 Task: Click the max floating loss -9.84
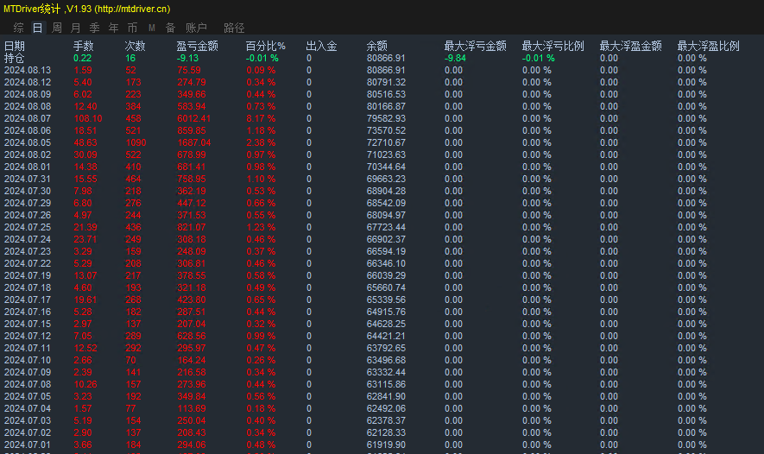pos(455,58)
